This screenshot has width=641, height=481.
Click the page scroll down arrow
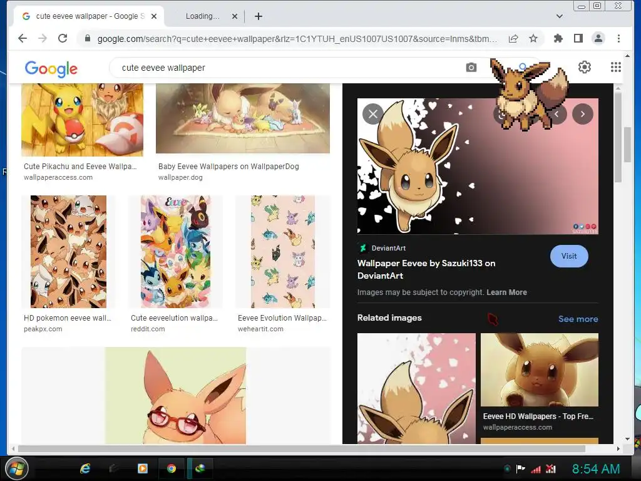tap(627, 439)
